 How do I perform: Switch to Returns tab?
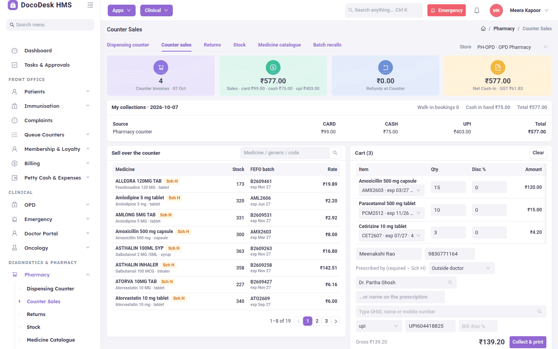click(212, 45)
